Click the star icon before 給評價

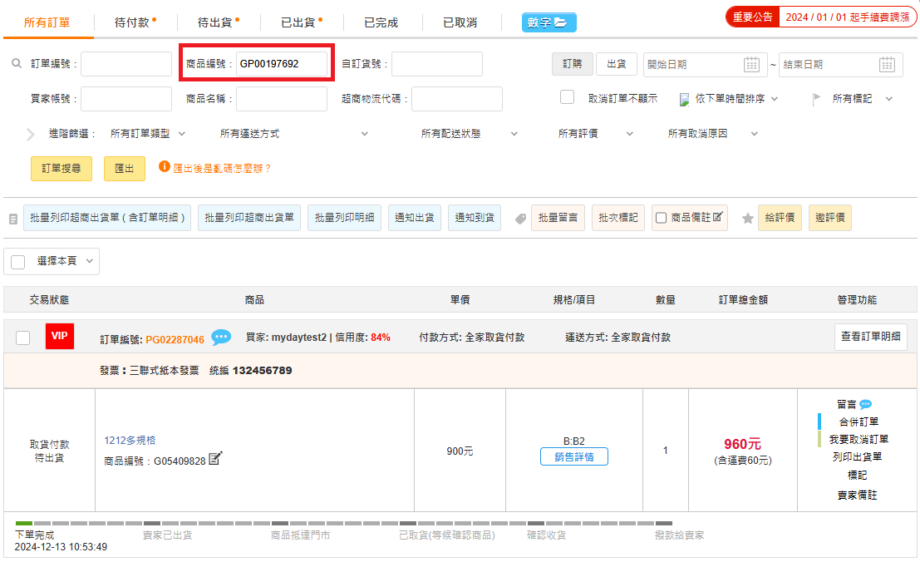click(747, 218)
